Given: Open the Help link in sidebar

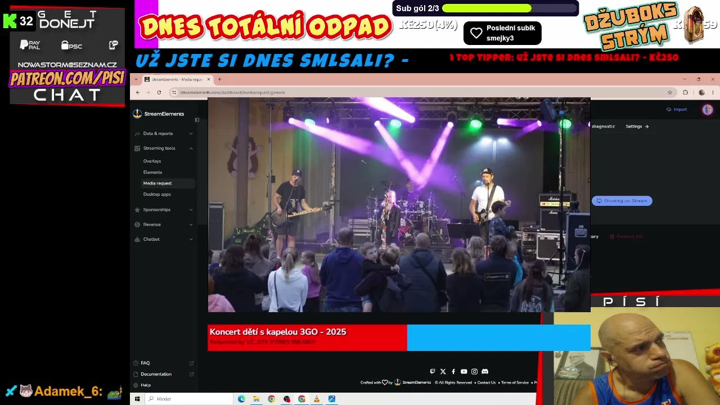Looking at the screenshot, I should pos(146,385).
